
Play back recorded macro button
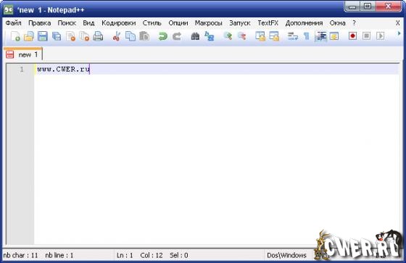[380, 36]
